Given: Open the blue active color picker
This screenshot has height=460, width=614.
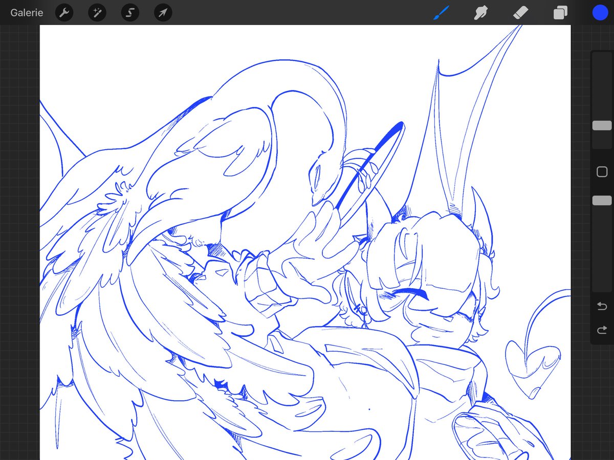Looking at the screenshot, I should (600, 13).
